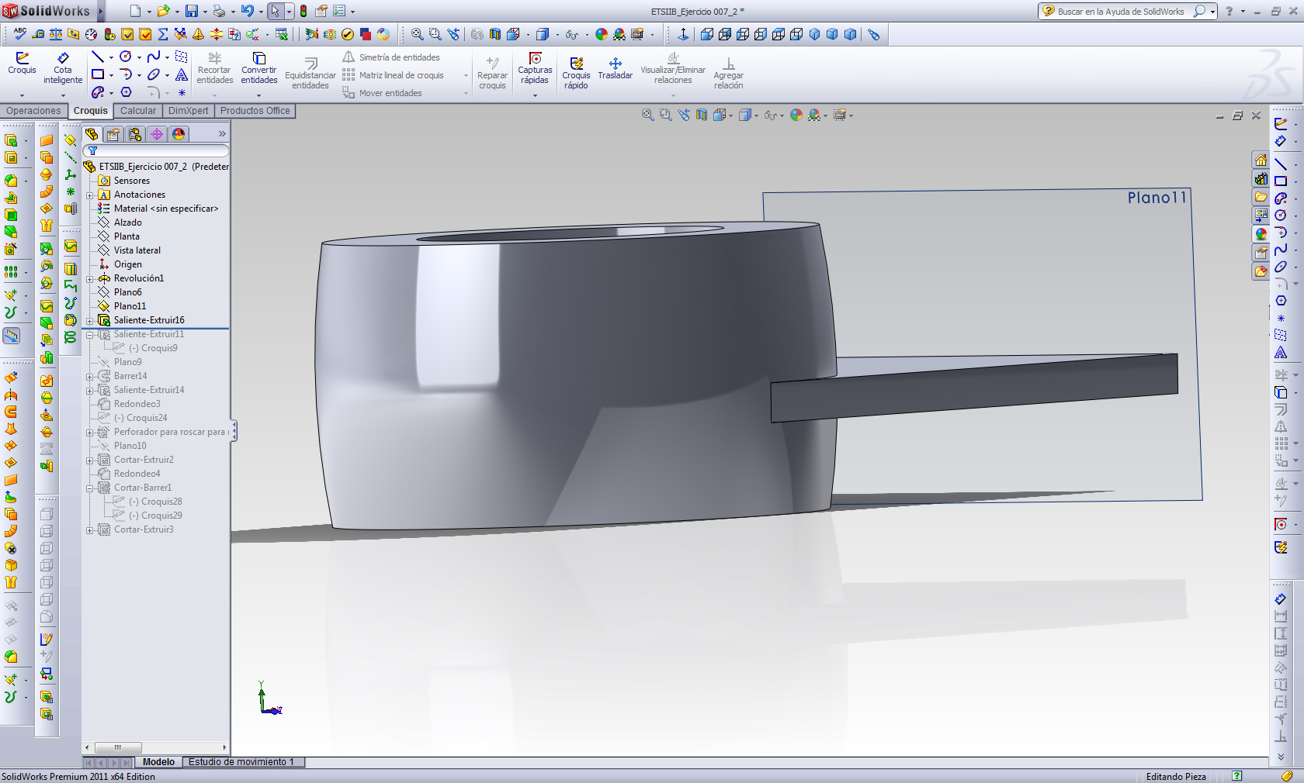
Task: Expand the Revolución1 feature node
Action: coord(90,279)
